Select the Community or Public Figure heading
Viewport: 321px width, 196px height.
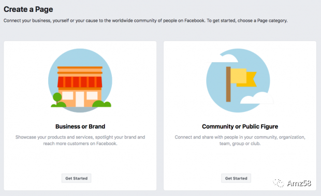[240, 127]
